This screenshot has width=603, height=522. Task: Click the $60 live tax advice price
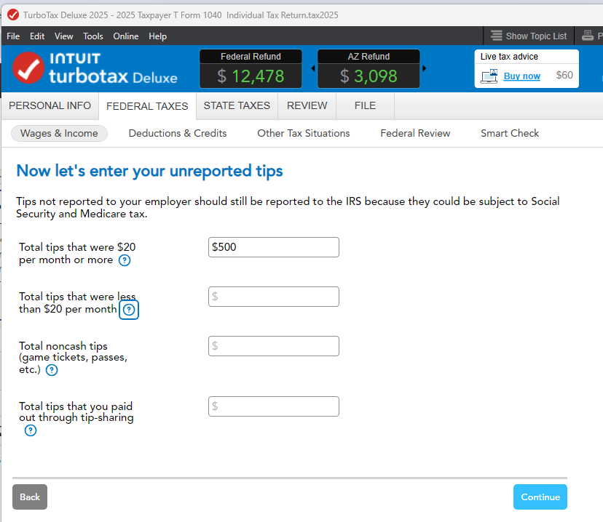point(564,75)
